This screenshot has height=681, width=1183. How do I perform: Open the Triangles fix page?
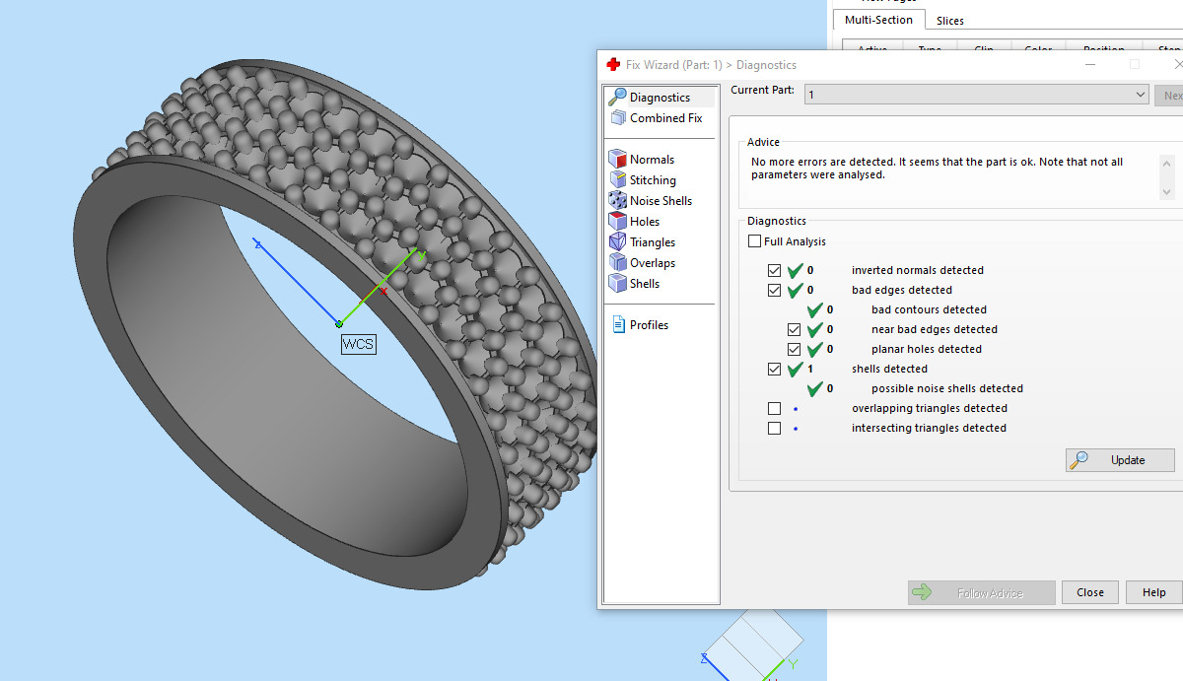(643, 241)
